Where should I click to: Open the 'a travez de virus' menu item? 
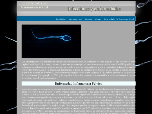pos(75,19)
